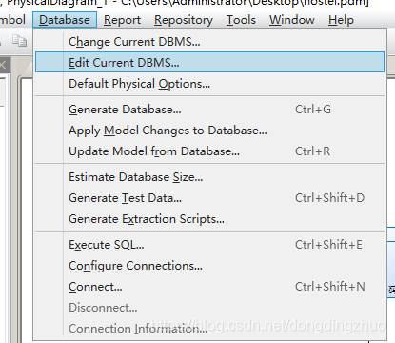Open the Tools menu
Image resolution: width=395 pixels, height=343 pixels.
(x=241, y=20)
